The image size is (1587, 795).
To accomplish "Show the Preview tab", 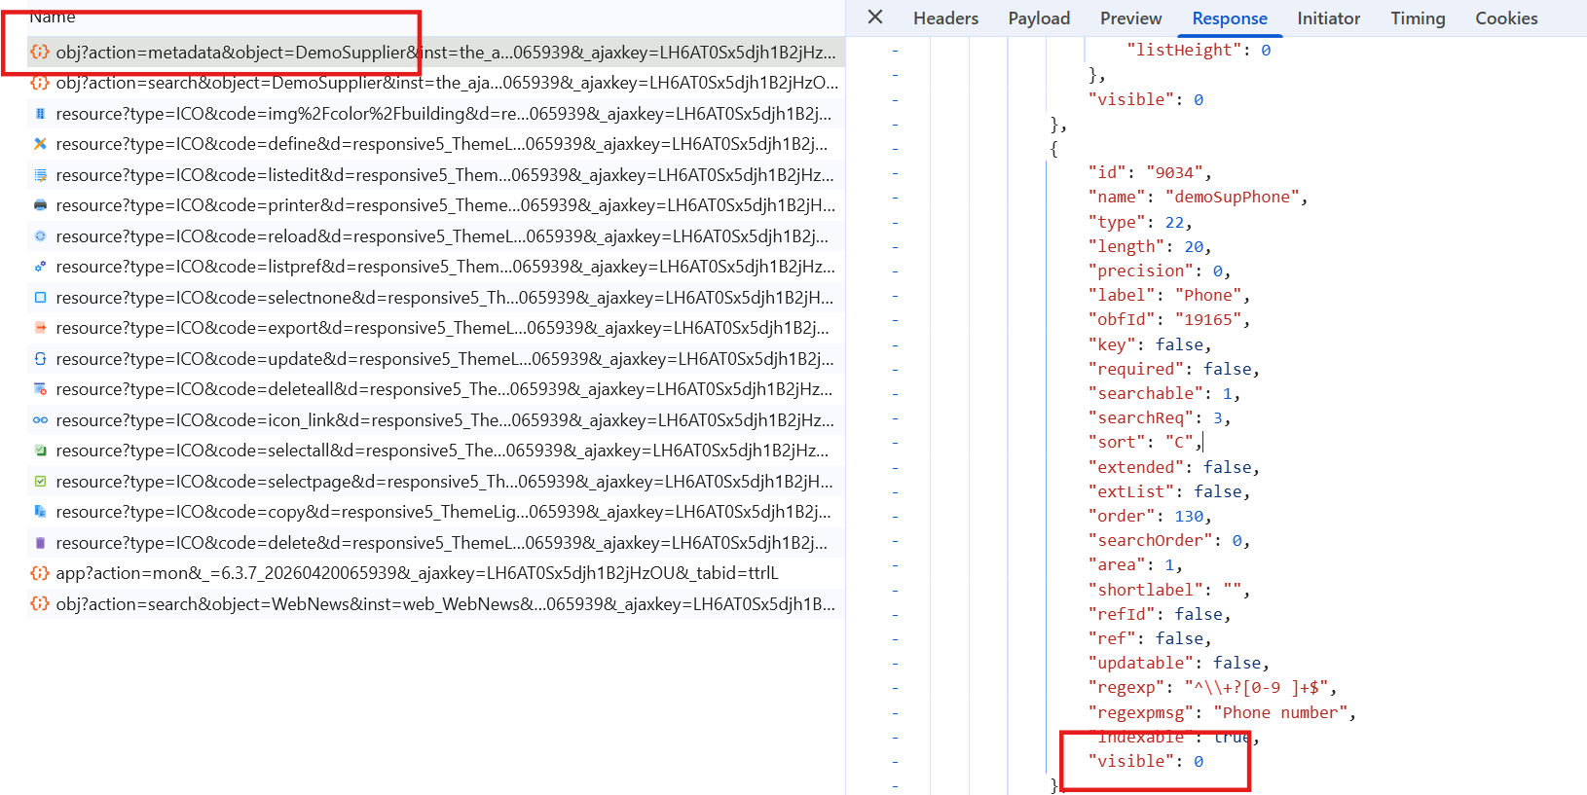I will pyautogui.click(x=1130, y=18).
